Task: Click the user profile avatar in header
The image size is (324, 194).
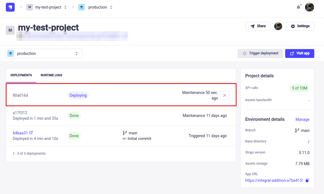Action: click(310, 7)
